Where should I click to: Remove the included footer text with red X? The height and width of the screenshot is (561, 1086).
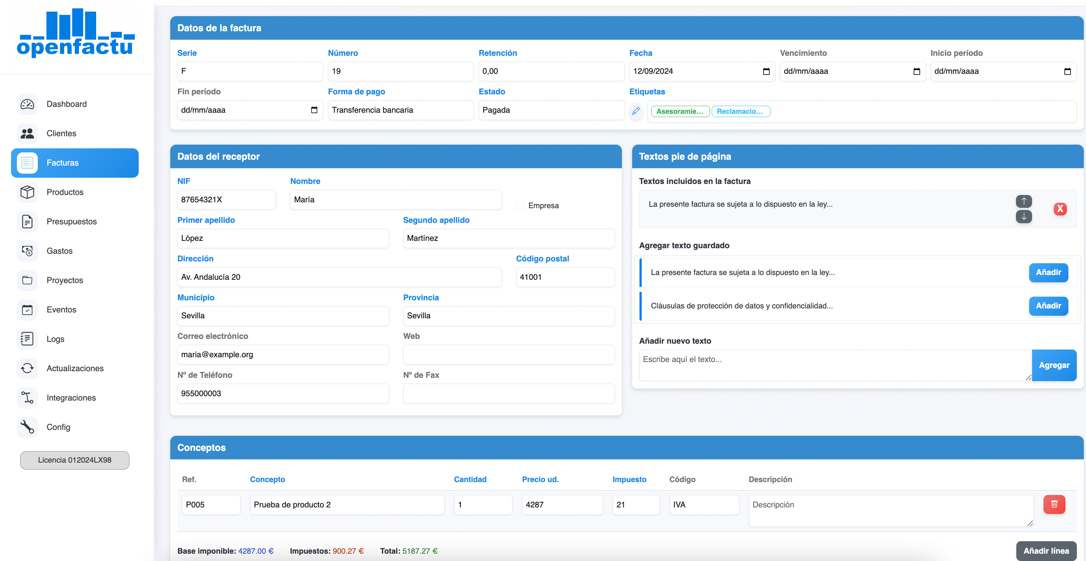click(1060, 209)
